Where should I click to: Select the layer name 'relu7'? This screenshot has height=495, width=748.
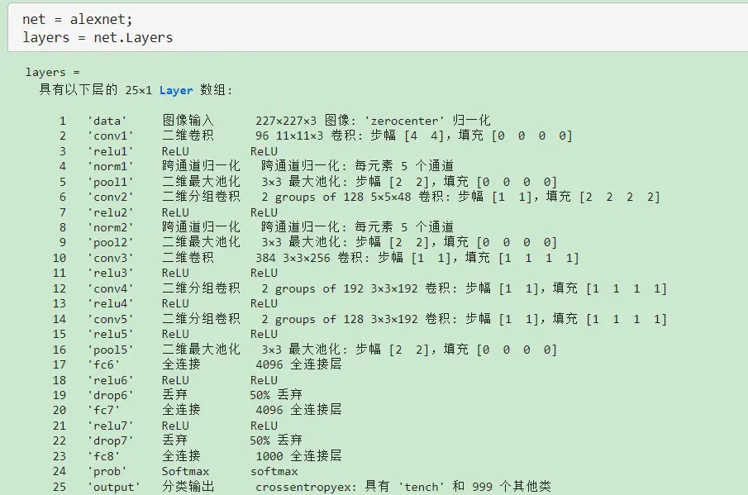[x=110, y=426]
